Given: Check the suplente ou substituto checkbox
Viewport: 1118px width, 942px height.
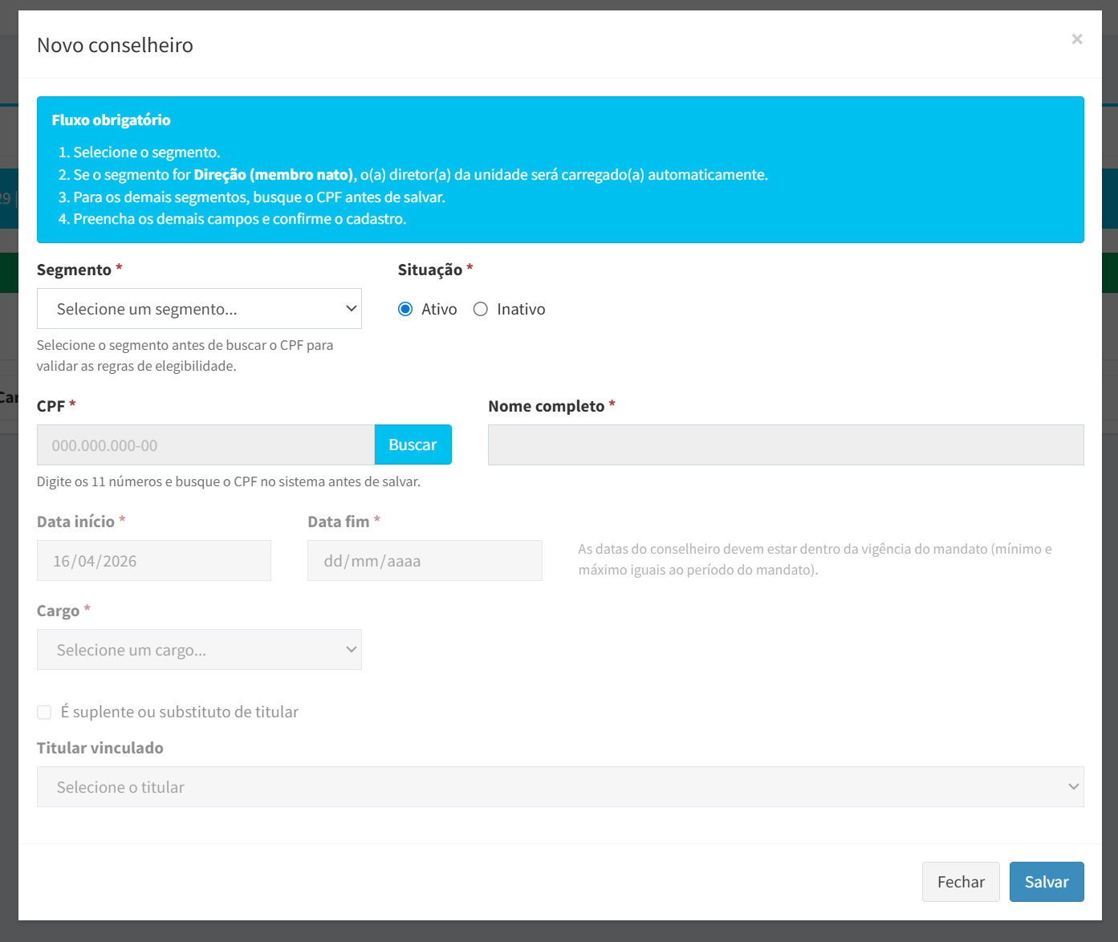Looking at the screenshot, I should pyautogui.click(x=45, y=713).
